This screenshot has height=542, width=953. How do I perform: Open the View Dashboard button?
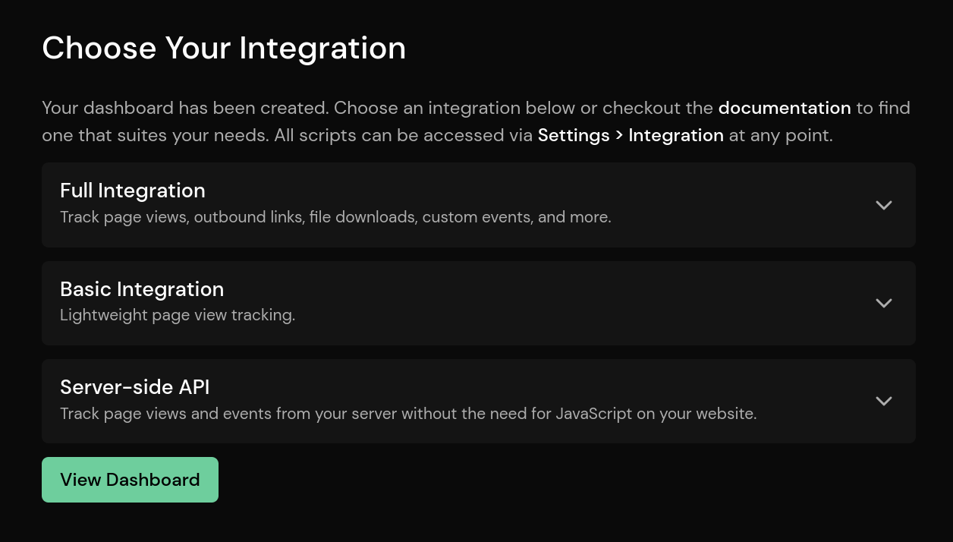click(x=130, y=480)
